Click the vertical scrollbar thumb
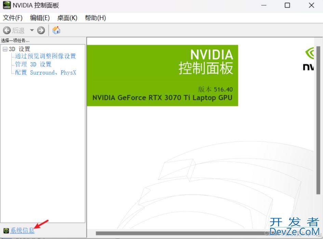This screenshot has height=239, width=323. coord(318,120)
